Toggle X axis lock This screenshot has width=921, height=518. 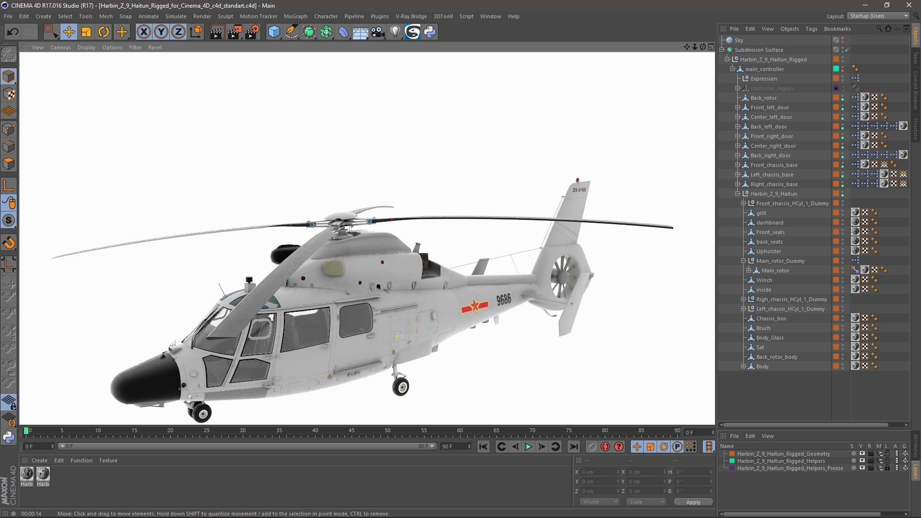click(143, 32)
